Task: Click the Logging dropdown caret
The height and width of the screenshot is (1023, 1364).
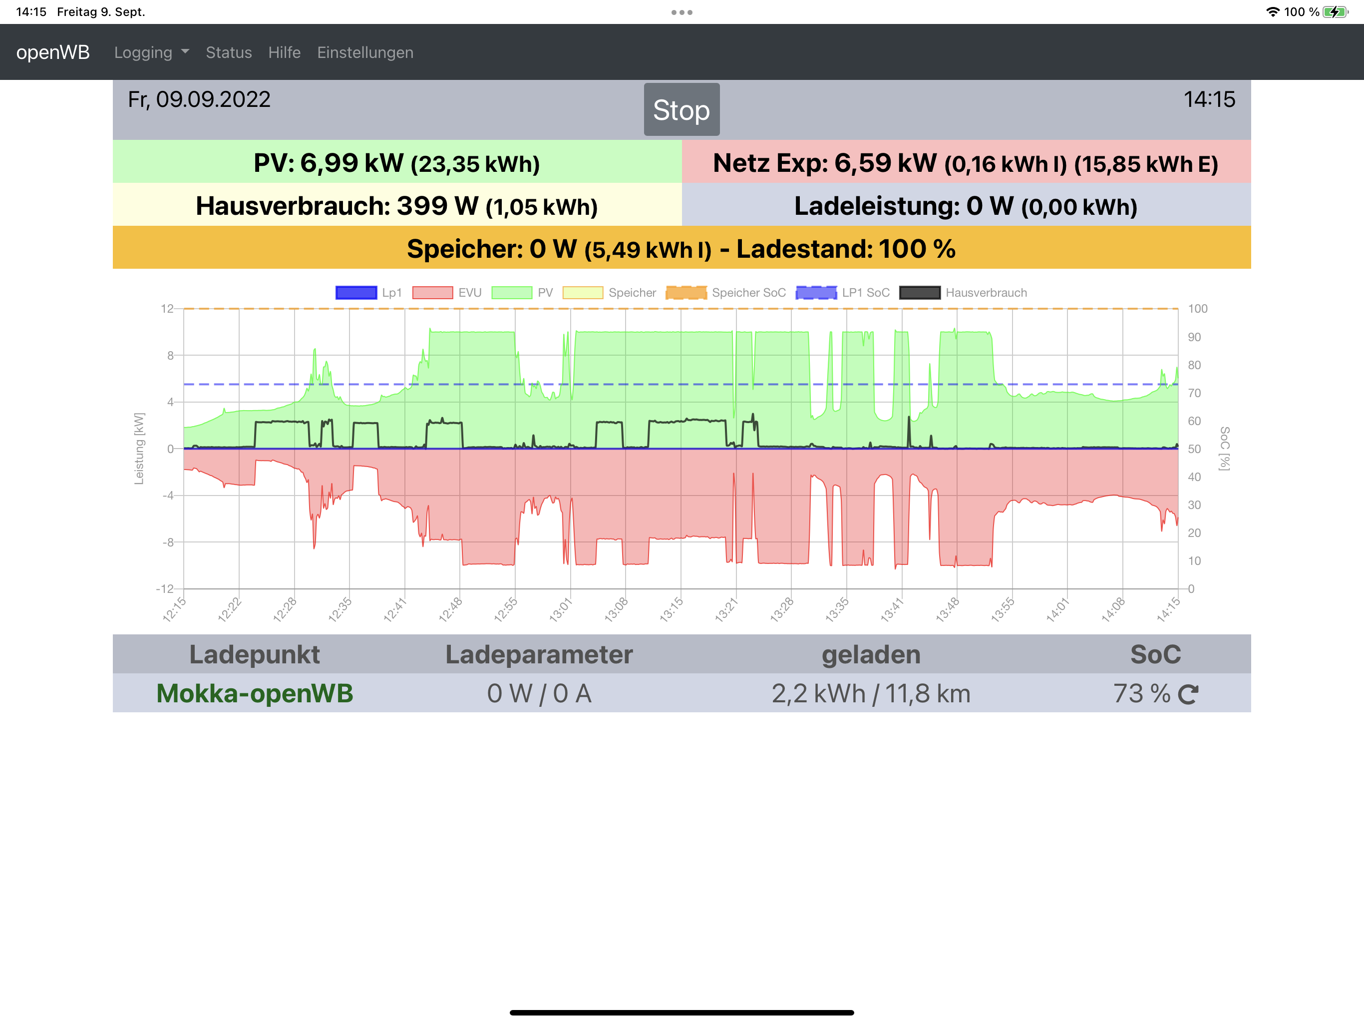Action: (185, 52)
